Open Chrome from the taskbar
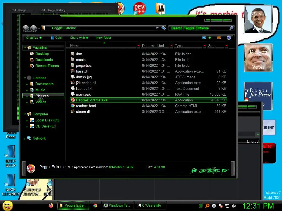Image resolution: width=282 pixels, height=211 pixels. pos(95,206)
